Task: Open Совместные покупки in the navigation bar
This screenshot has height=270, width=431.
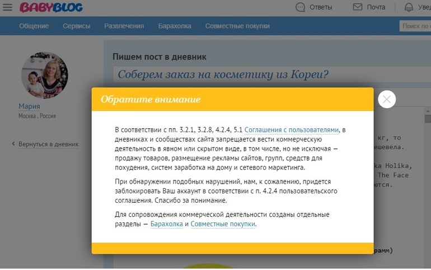Action: [x=237, y=26]
